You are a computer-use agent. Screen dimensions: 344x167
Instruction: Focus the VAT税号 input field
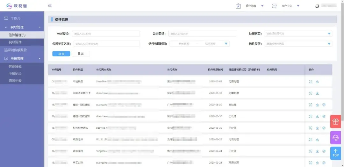coord(106,34)
